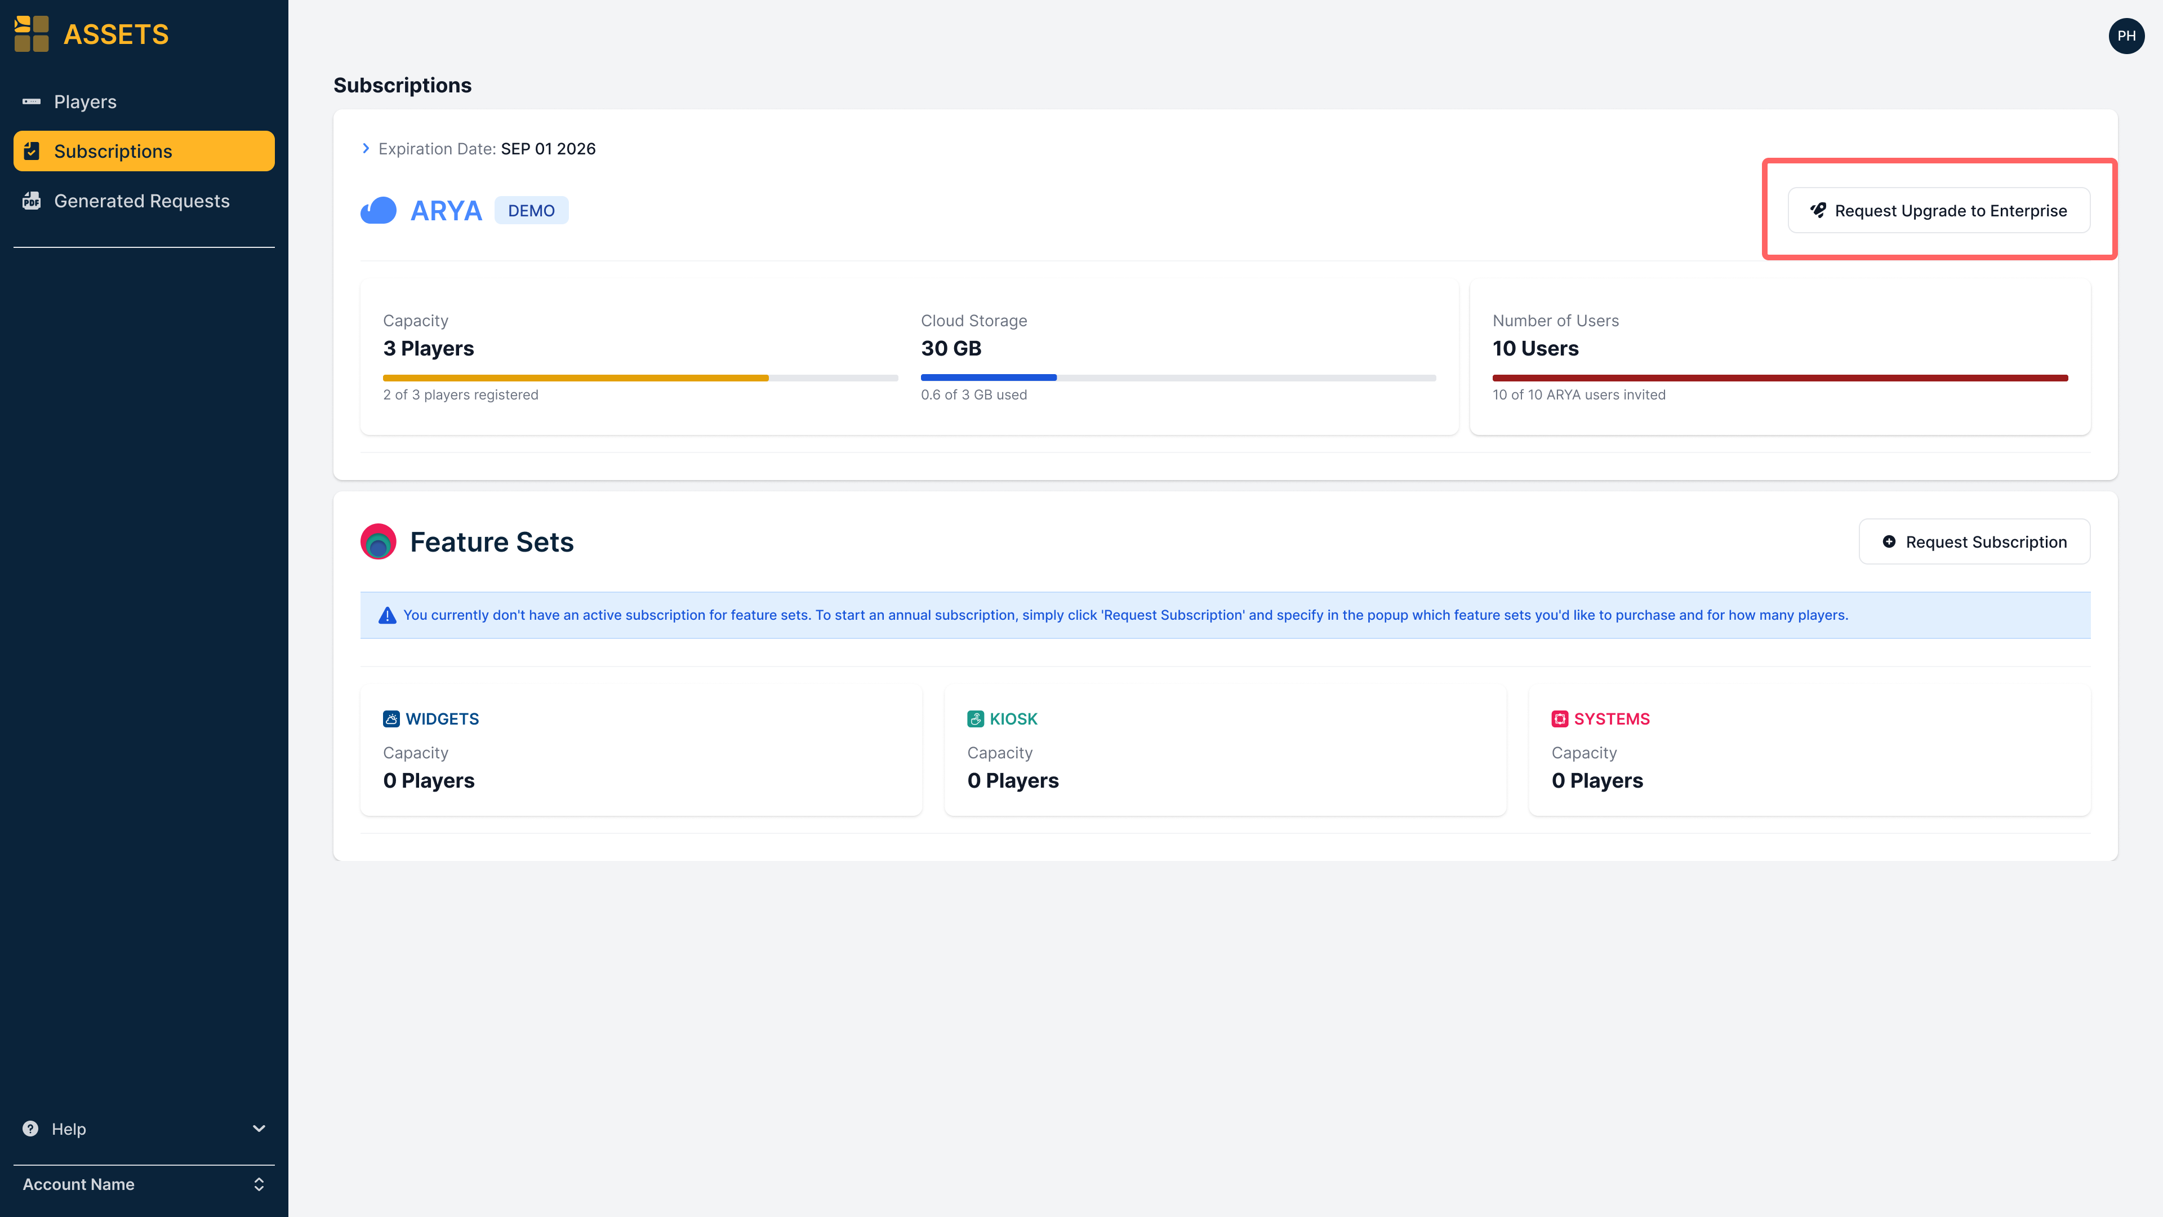The width and height of the screenshot is (2163, 1217).
Task: Open the Help section
Action: coord(144,1128)
